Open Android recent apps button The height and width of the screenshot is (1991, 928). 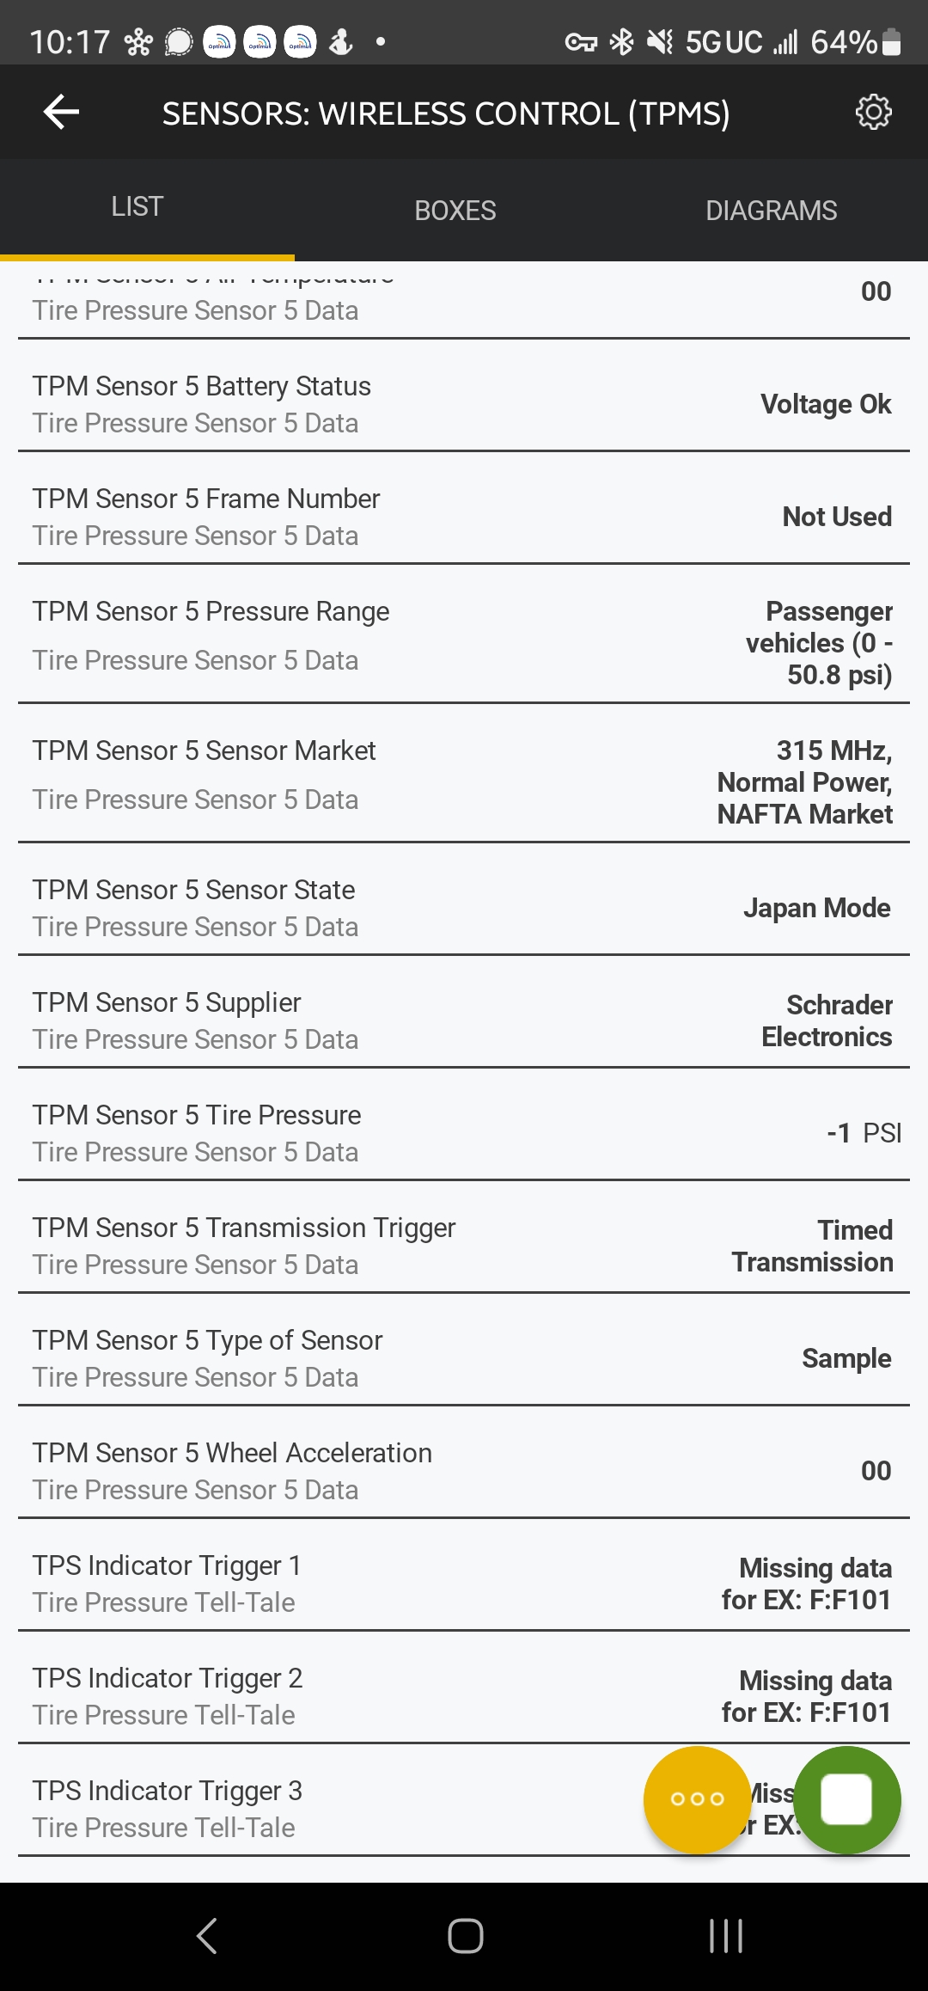coord(725,1936)
